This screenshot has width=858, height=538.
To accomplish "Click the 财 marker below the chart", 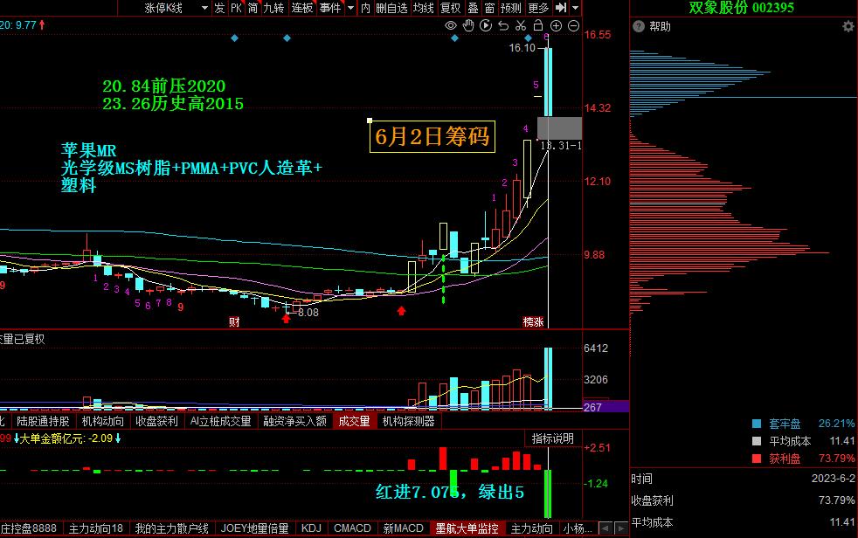I will pos(234,321).
